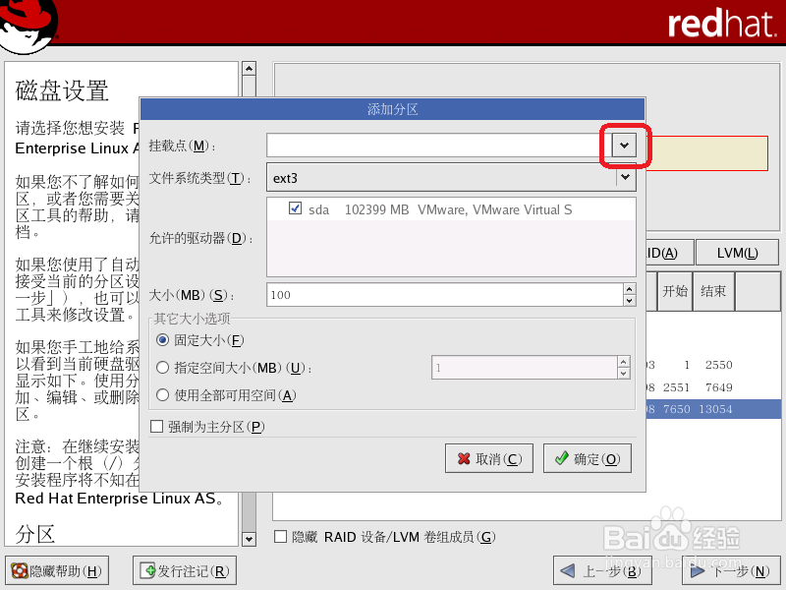
Task: Decrease partition size with the down stepper arrow
Action: 630,301
